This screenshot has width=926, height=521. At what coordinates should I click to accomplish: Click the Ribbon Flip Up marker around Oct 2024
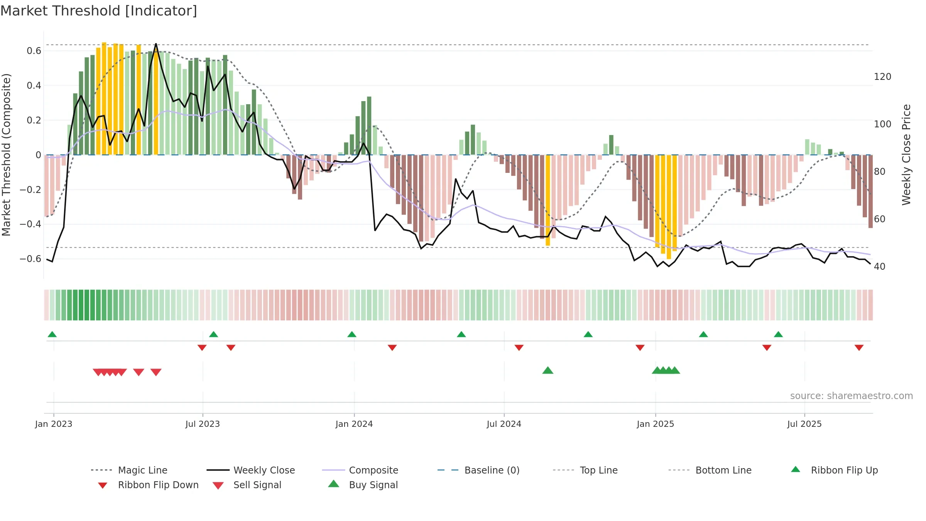coord(588,334)
